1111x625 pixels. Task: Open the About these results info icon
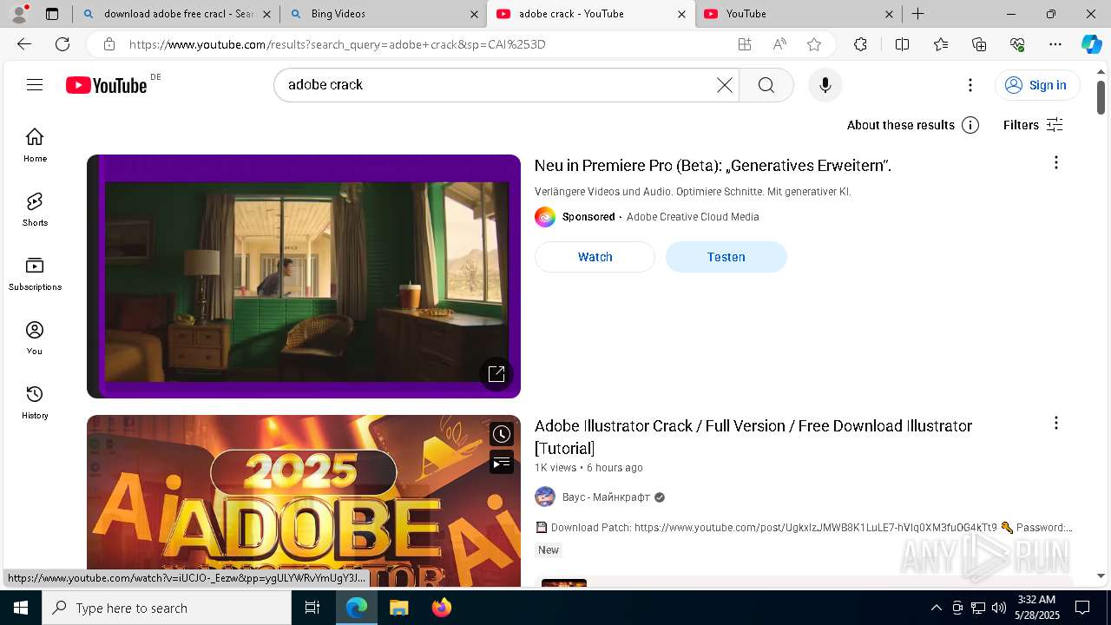970,125
